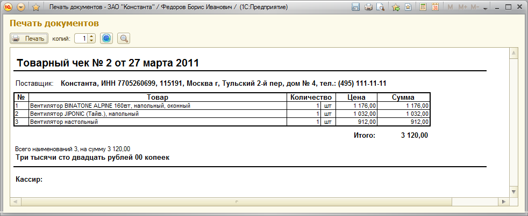528x216 pixels.
Task: Click star with green arrow icon
Action: [x=396, y=7]
